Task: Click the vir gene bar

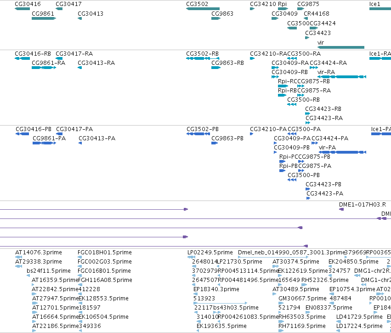Action: (341, 47)
